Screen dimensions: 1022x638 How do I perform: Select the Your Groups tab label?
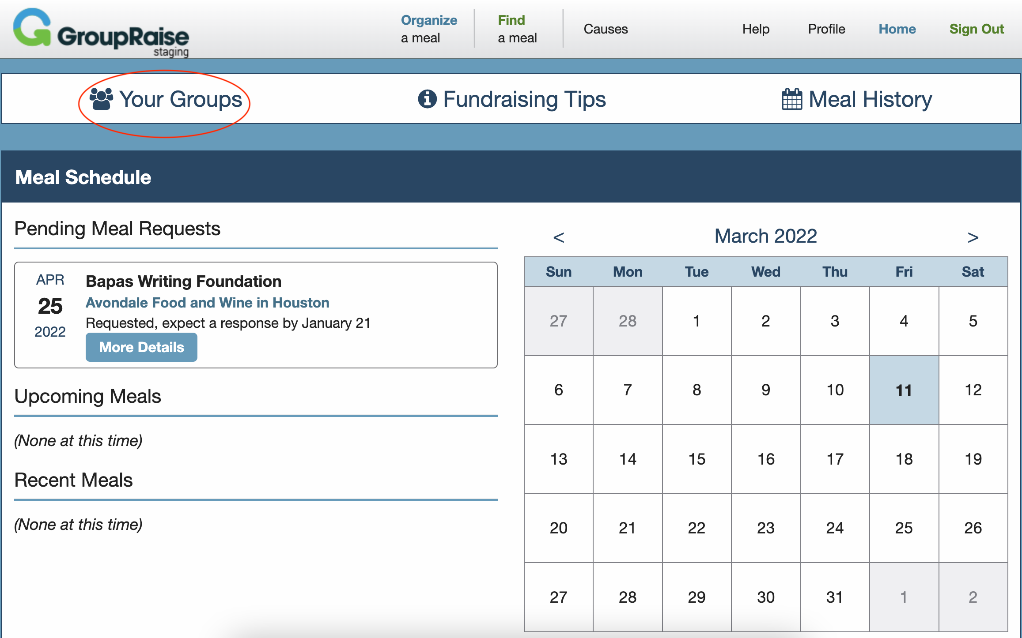181,99
